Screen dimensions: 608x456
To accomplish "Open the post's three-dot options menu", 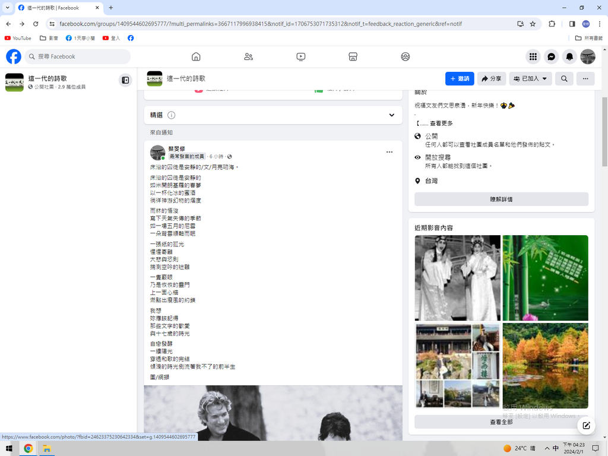I will (389, 152).
